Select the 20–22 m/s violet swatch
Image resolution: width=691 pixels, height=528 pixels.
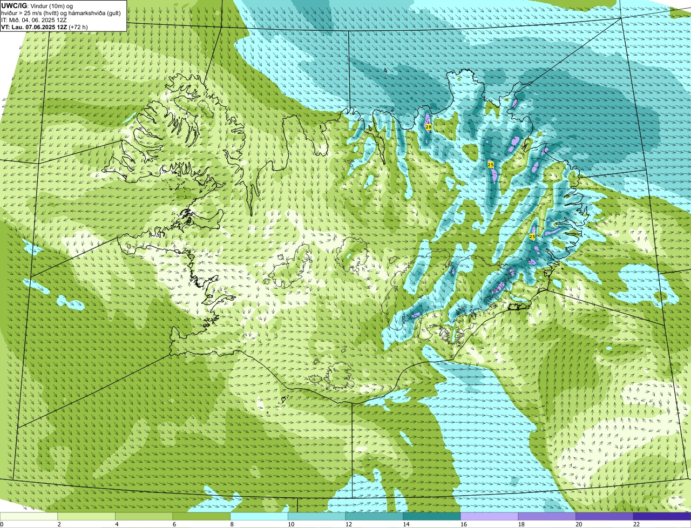tap(605, 516)
